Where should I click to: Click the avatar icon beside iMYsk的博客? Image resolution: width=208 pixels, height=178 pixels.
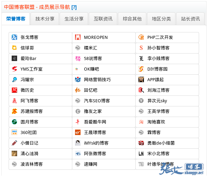coord(78,143)
